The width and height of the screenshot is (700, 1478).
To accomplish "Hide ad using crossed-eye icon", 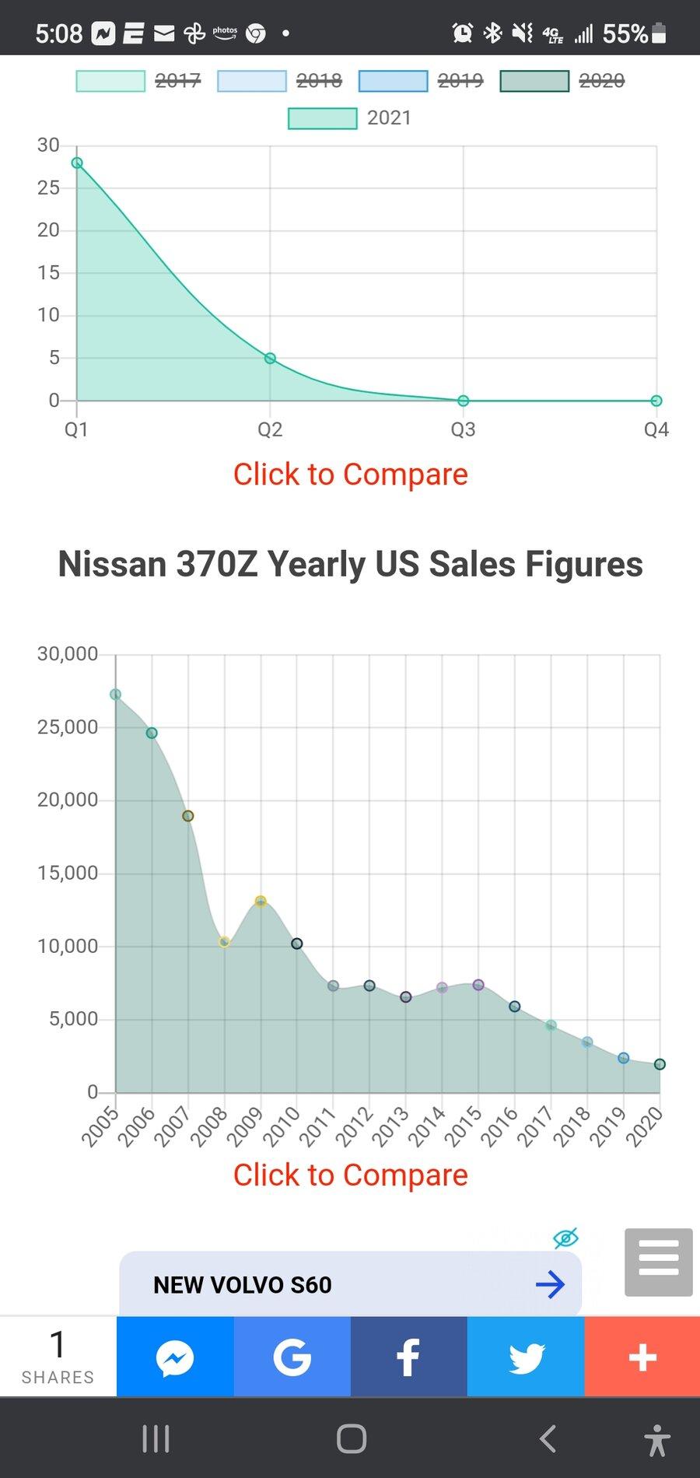I will pyautogui.click(x=565, y=1238).
